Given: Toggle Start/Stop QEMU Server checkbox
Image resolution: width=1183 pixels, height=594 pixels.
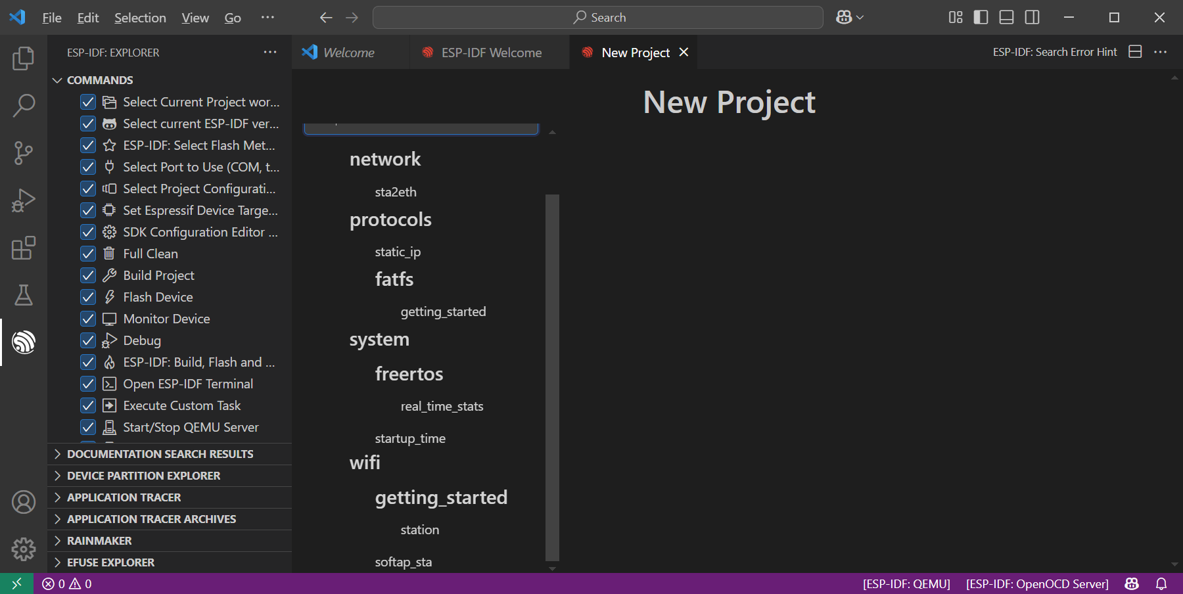Looking at the screenshot, I should [88, 427].
